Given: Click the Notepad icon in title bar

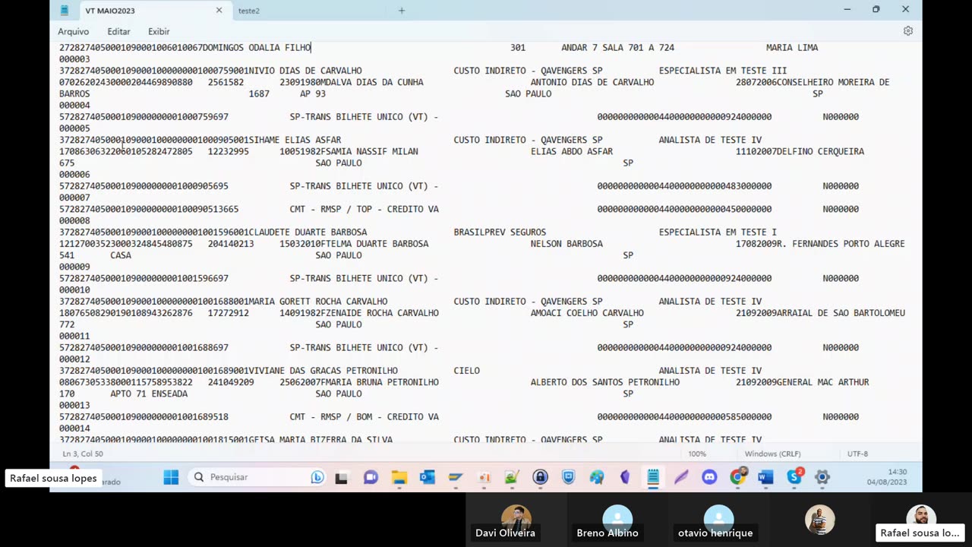Looking at the screenshot, I should [x=65, y=11].
